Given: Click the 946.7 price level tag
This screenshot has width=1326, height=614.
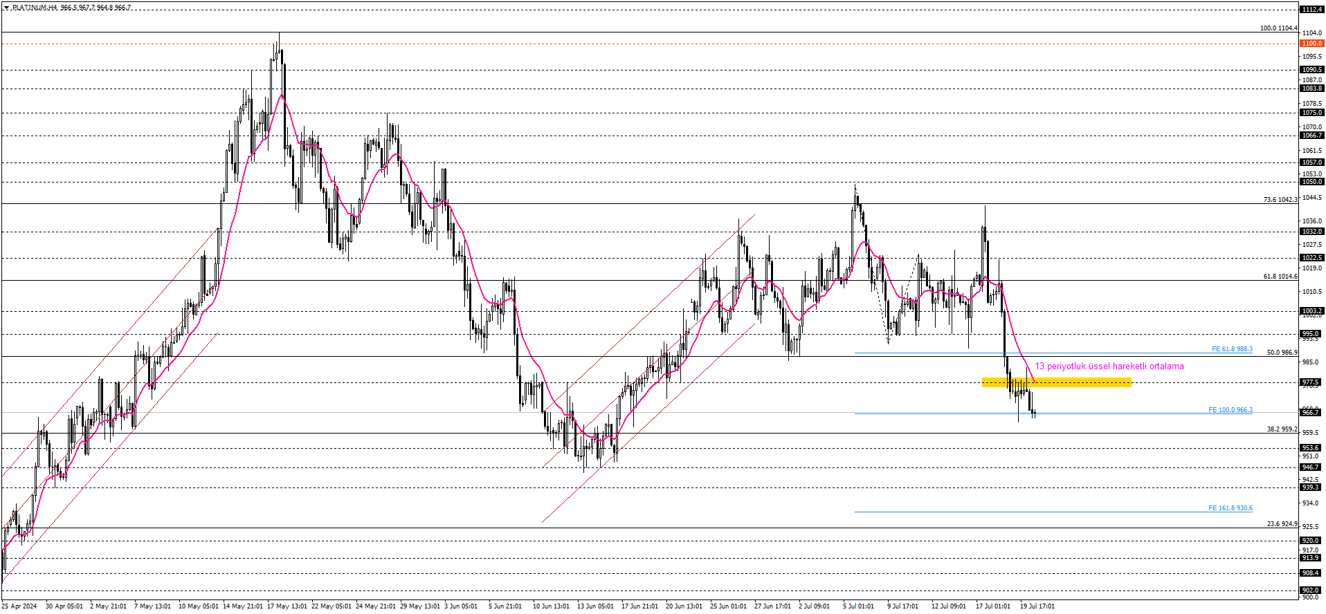Looking at the screenshot, I should pyautogui.click(x=1312, y=467).
